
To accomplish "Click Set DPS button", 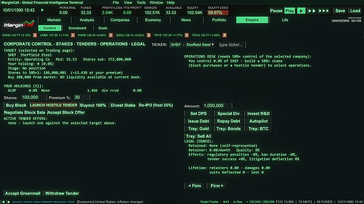I will tap(198, 114).
